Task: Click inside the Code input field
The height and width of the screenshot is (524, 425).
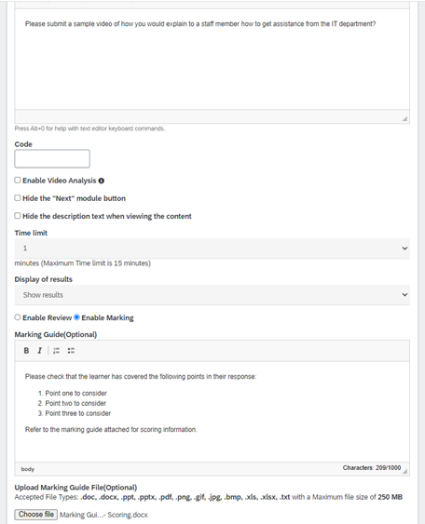Action: pyautogui.click(x=52, y=159)
